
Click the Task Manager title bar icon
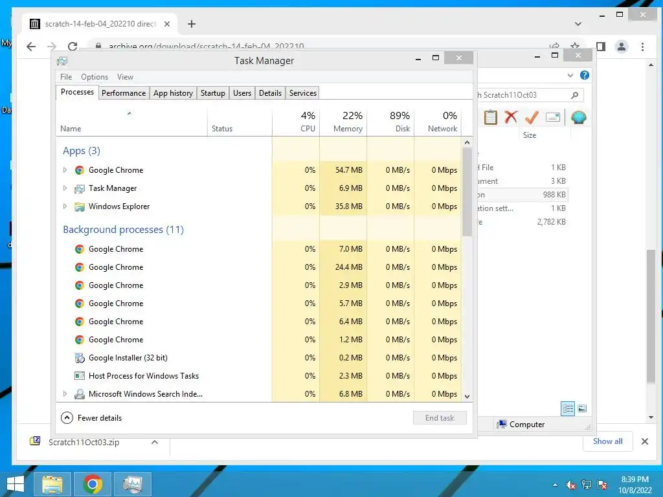click(x=62, y=61)
